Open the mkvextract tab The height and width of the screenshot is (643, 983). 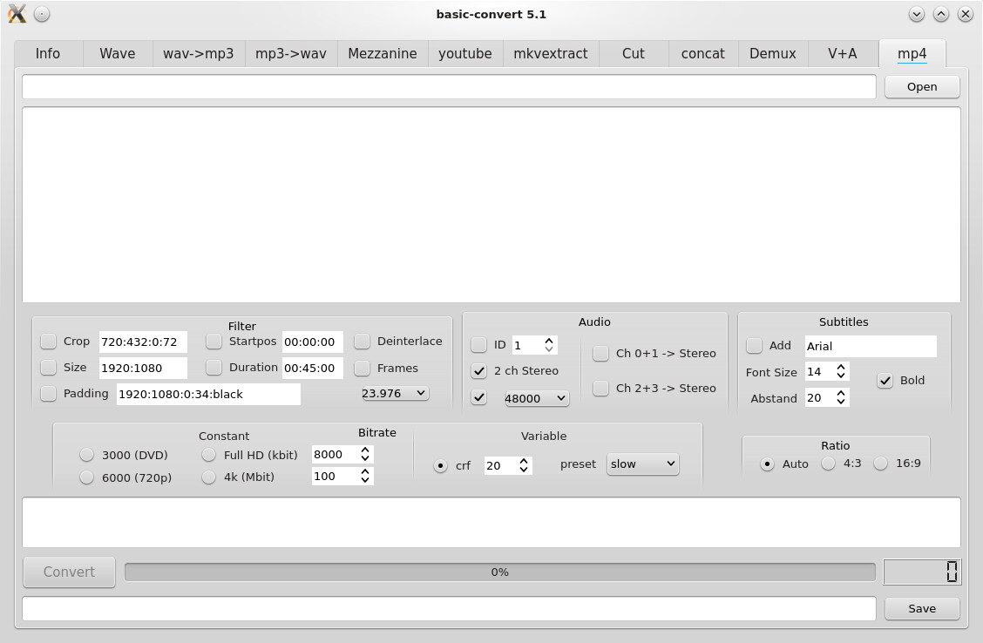point(551,54)
